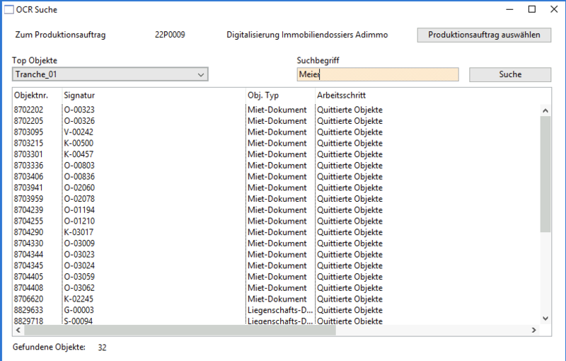
Task: Click the horizontal scrollbar right arrow
Action: point(534,331)
